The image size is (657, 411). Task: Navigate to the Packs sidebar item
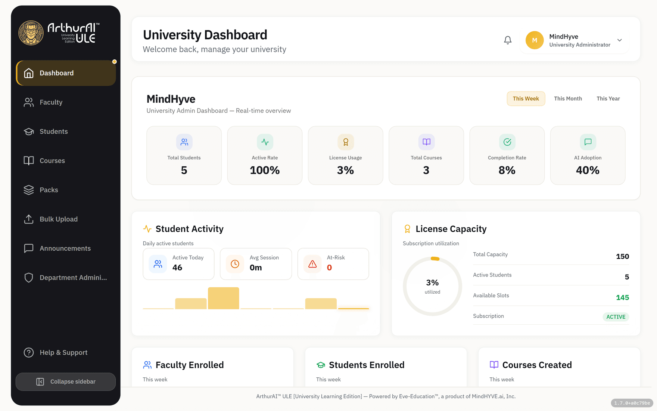point(66,190)
